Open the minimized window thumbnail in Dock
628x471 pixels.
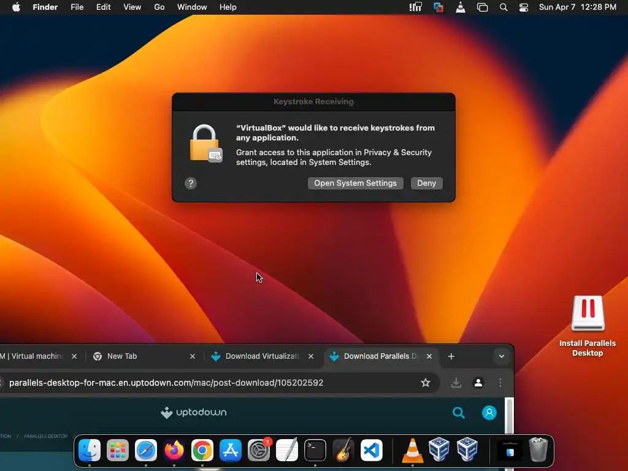[510, 450]
